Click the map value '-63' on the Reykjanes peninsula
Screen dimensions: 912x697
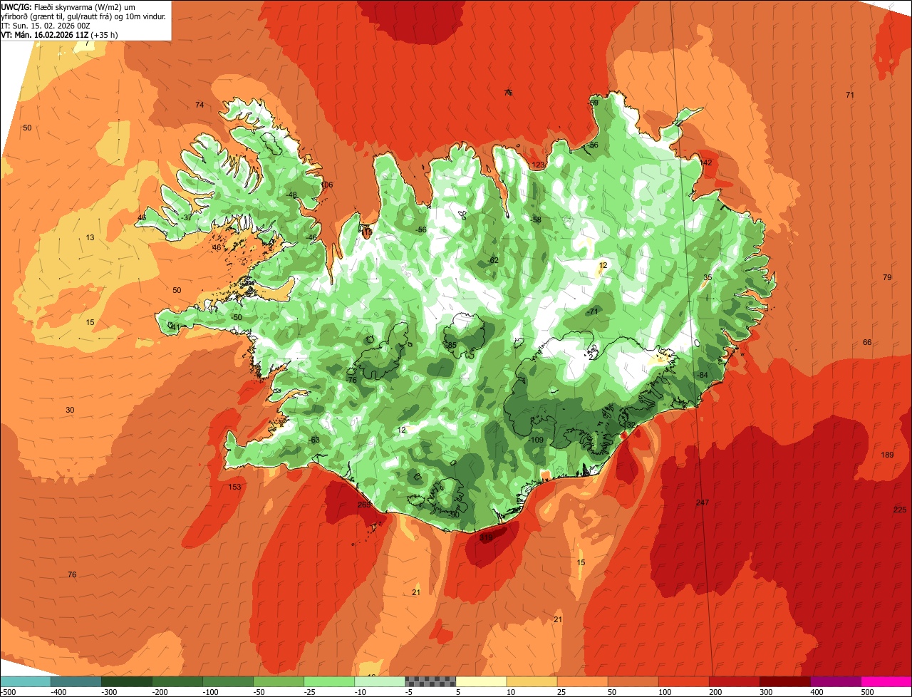tap(314, 440)
